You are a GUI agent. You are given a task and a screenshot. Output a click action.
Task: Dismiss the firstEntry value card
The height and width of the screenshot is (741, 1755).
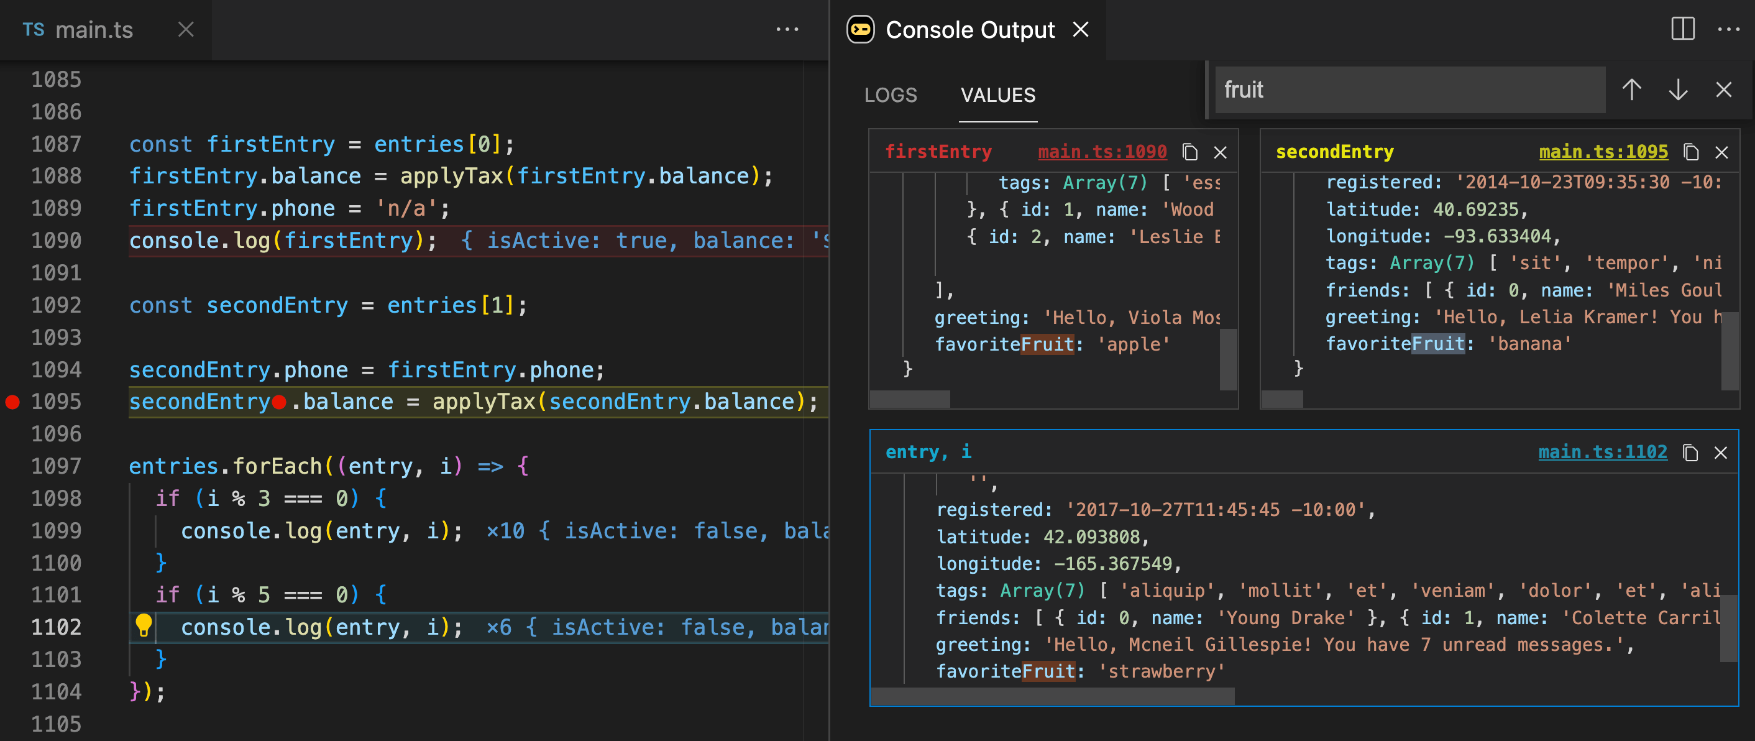(x=1220, y=152)
